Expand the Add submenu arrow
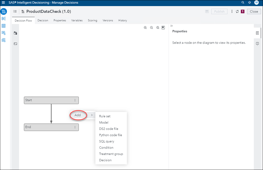 [x=92, y=115]
